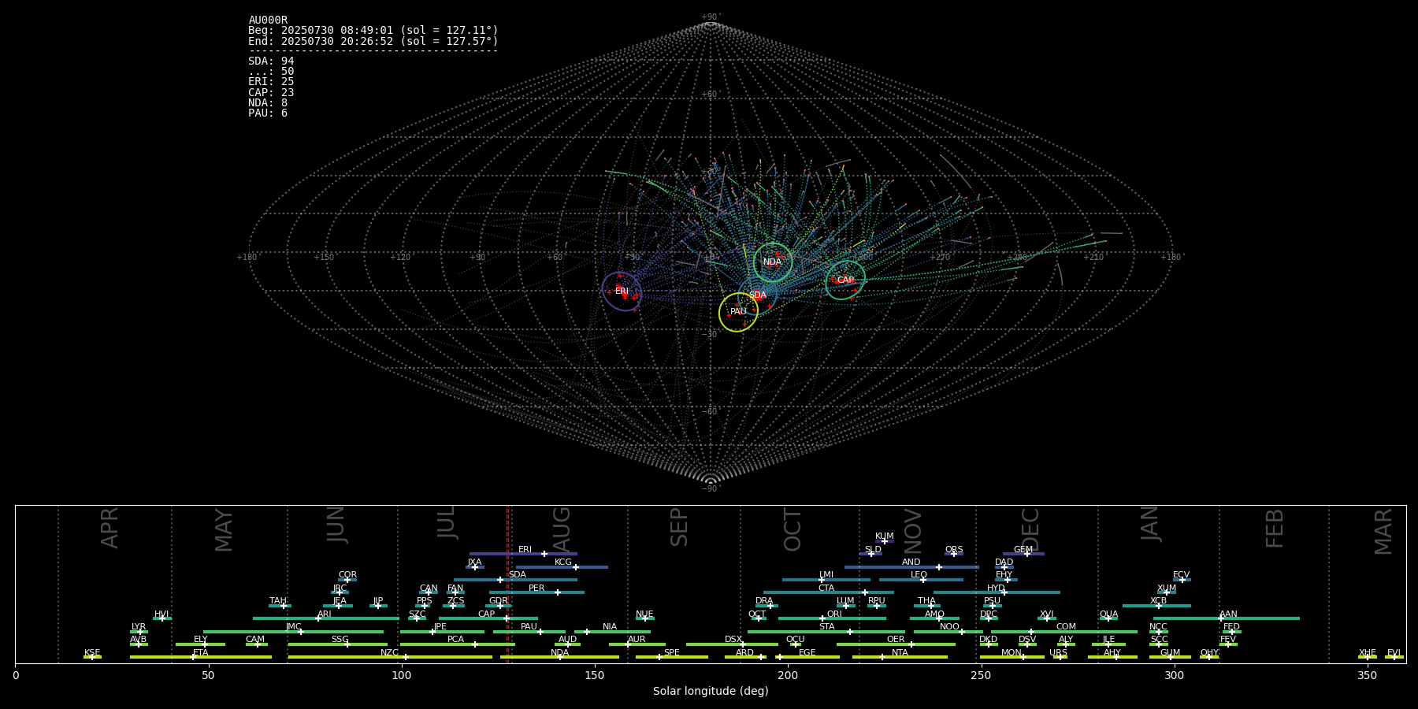Click the ERI radiant circle on the sky map

(x=622, y=291)
